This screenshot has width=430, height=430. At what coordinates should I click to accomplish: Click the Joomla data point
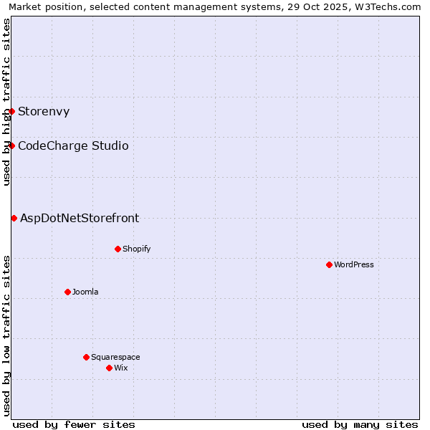67,292
